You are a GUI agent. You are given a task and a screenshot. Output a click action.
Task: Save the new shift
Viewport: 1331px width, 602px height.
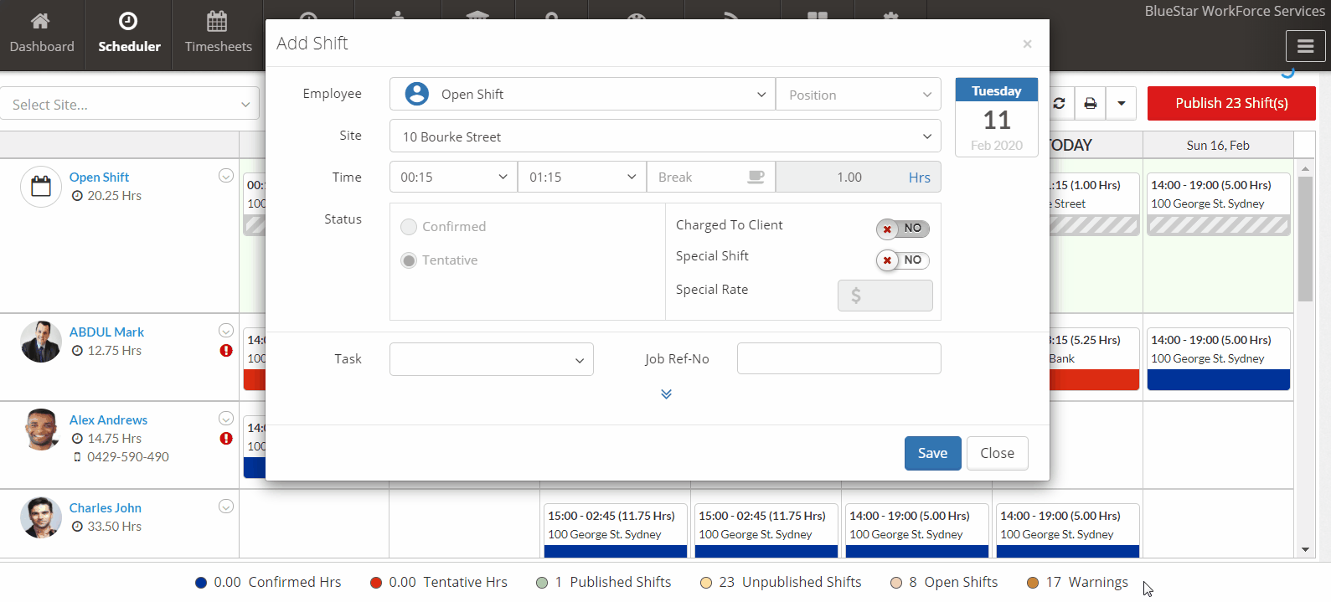tap(932, 453)
